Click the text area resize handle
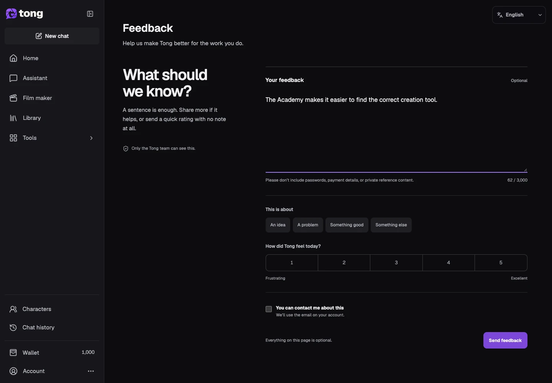 click(x=525, y=170)
